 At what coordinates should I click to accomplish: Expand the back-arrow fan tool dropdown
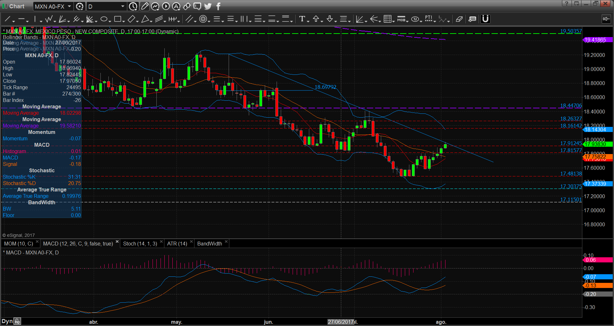click(x=380, y=21)
